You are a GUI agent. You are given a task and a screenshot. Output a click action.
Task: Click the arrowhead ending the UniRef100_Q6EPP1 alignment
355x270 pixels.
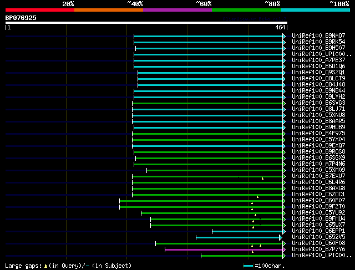click(x=284, y=232)
